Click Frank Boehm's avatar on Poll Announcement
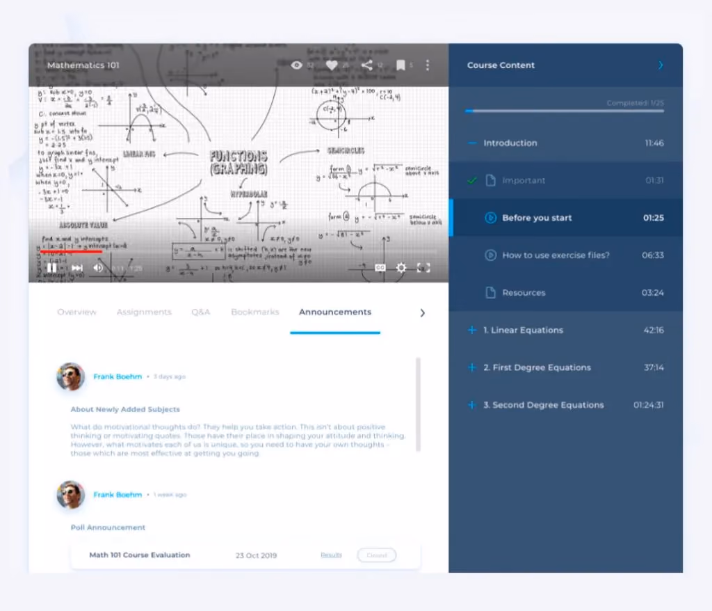 (70, 495)
